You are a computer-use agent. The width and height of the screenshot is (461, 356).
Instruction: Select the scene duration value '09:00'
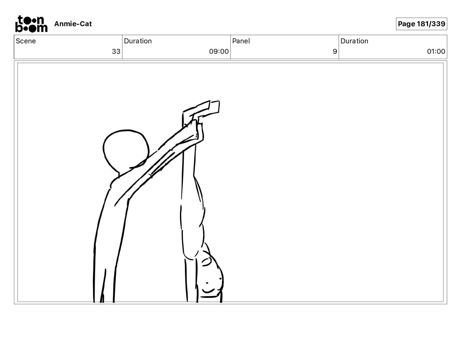[219, 51]
